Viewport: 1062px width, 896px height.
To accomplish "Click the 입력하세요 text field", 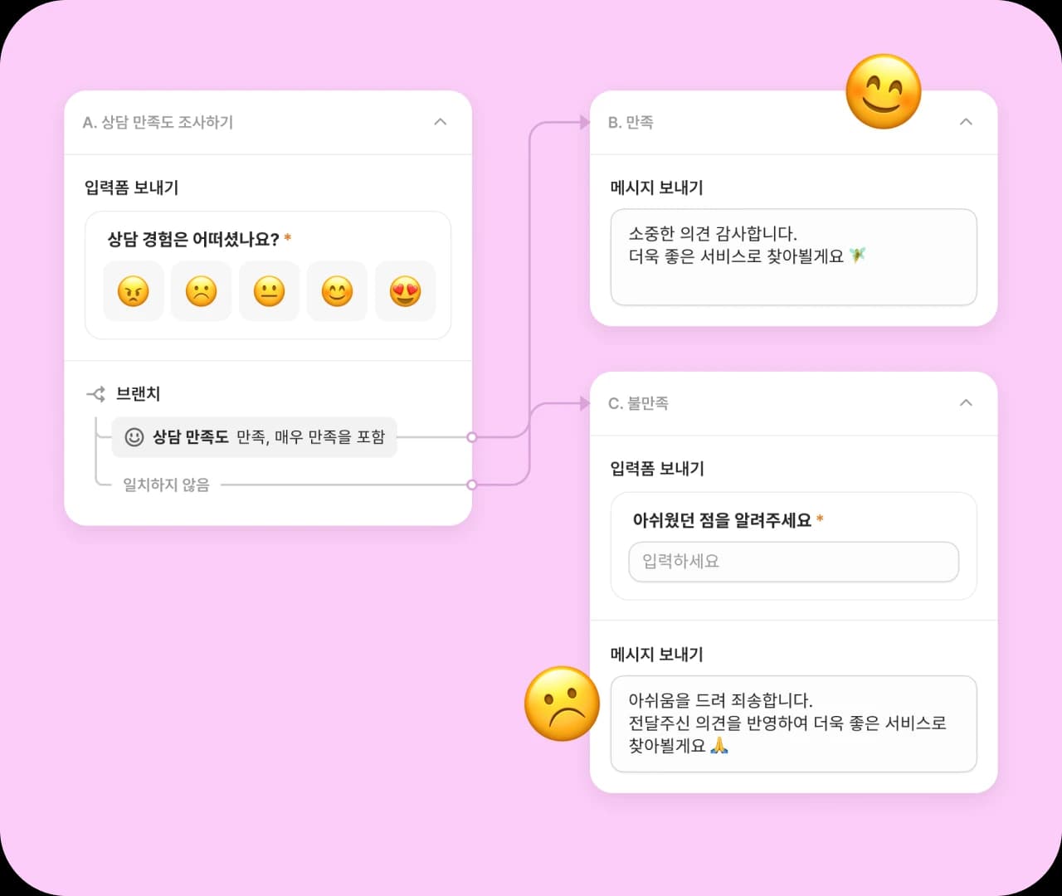I will (x=794, y=562).
